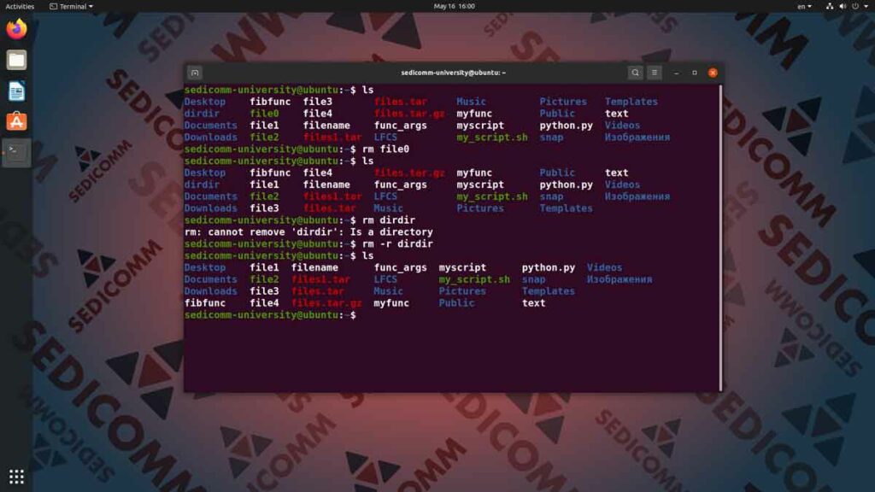Click 'LFCS' in the last ls listing
This screenshot has height=492, width=875.
(385, 279)
